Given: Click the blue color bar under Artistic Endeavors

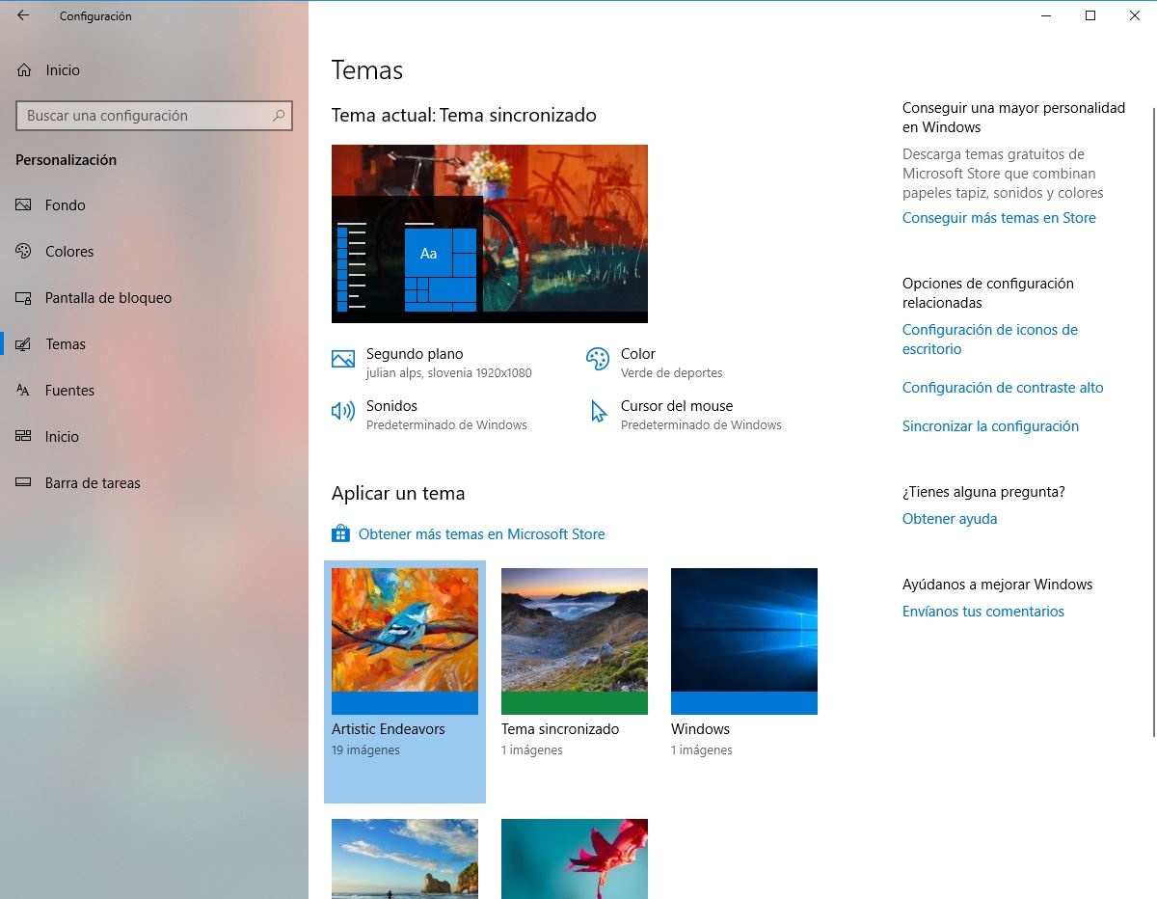Looking at the screenshot, I should tap(405, 703).
